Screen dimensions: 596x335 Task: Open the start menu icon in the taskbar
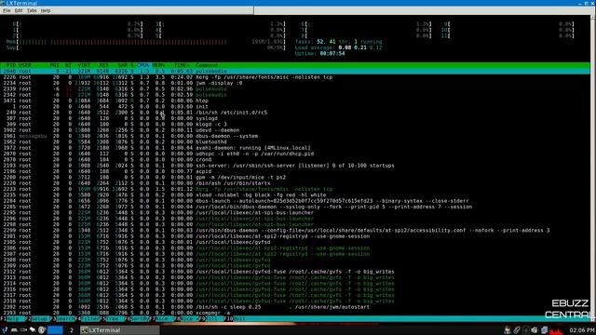6,330
